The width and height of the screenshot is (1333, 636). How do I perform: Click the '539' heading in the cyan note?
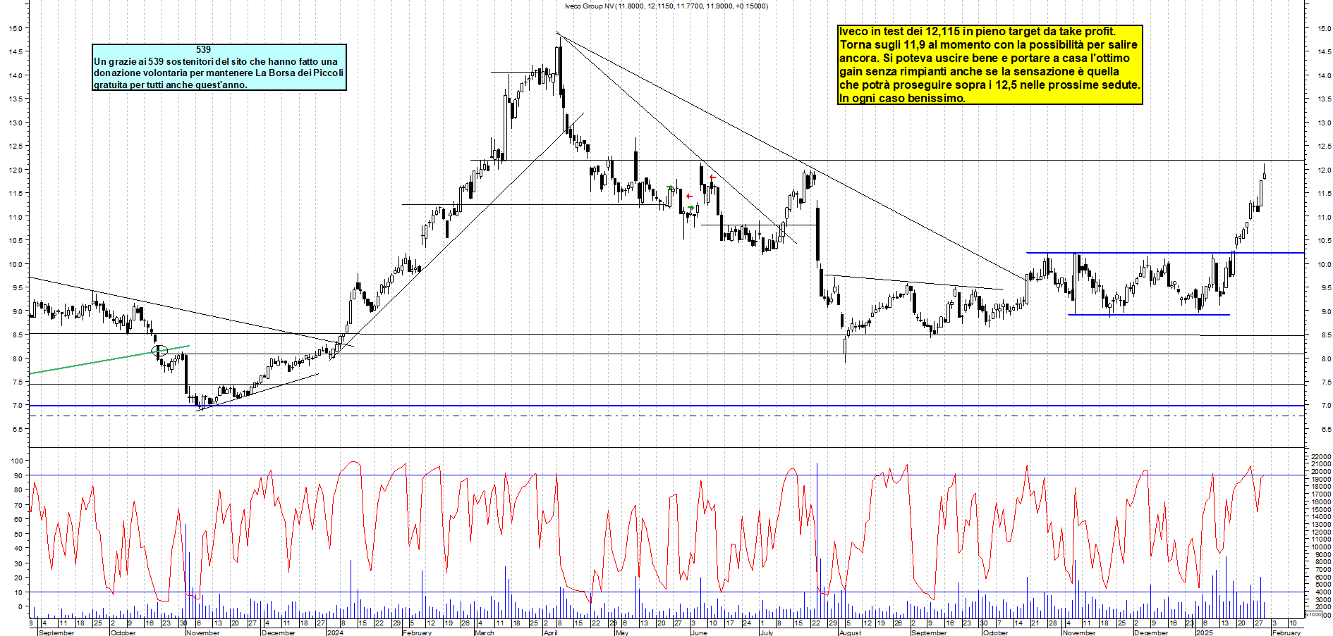click(x=203, y=50)
